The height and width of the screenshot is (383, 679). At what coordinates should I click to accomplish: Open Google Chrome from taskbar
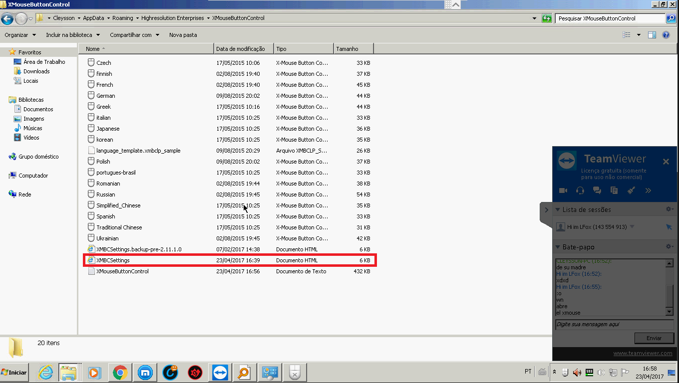[x=119, y=373]
